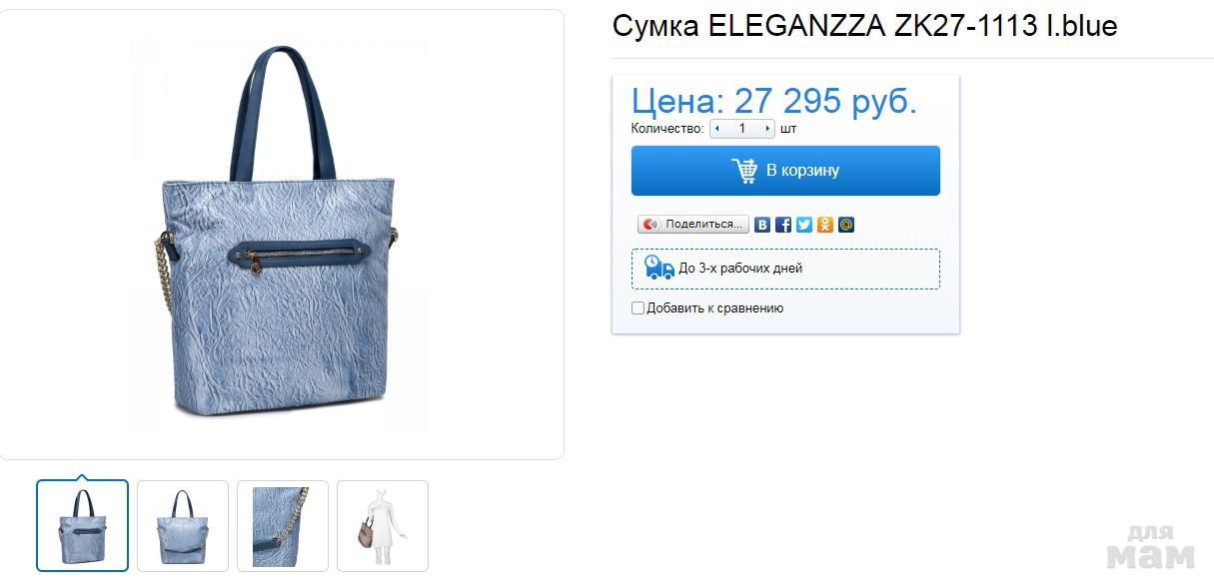View the chain strap close-up thumbnail
1214x587 pixels.
283,525
